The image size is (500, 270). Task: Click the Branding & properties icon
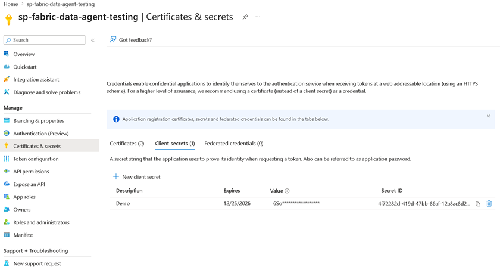coord(7,120)
